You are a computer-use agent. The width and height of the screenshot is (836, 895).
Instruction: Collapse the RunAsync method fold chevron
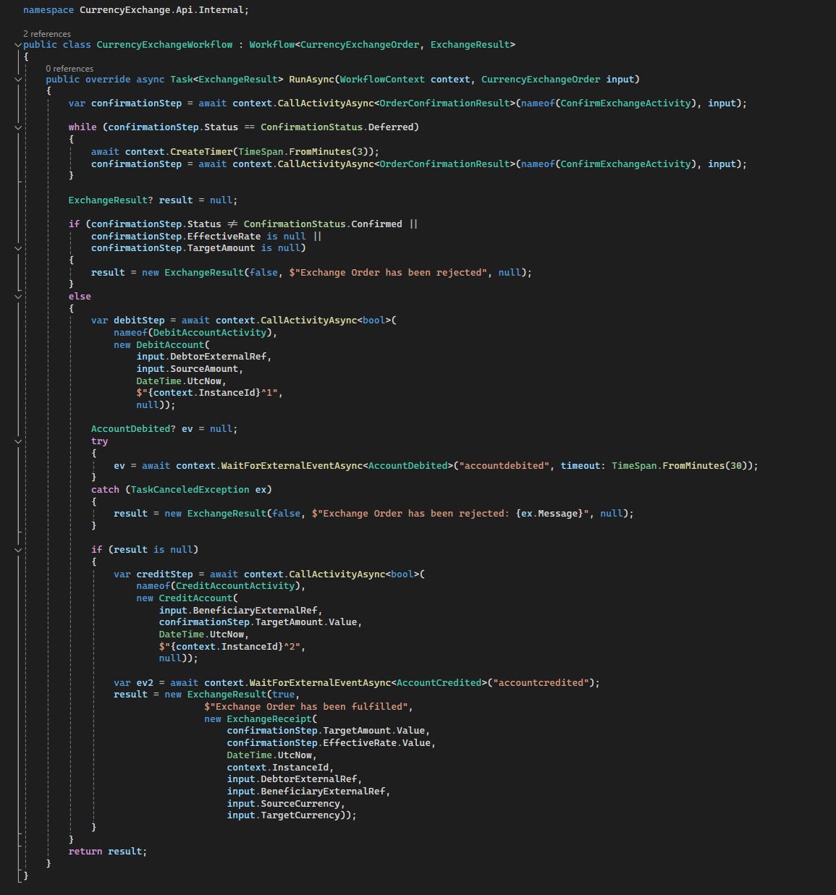click(x=18, y=80)
